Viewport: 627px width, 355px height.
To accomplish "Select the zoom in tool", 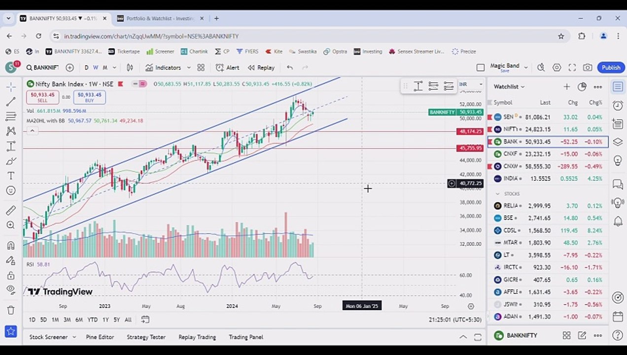I will tap(11, 225).
